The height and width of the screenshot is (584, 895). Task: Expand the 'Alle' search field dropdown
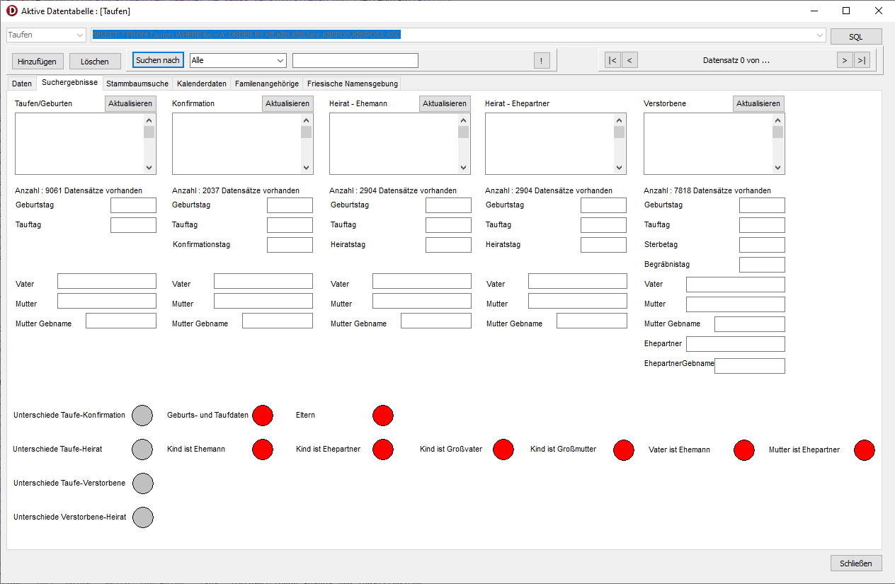click(280, 61)
